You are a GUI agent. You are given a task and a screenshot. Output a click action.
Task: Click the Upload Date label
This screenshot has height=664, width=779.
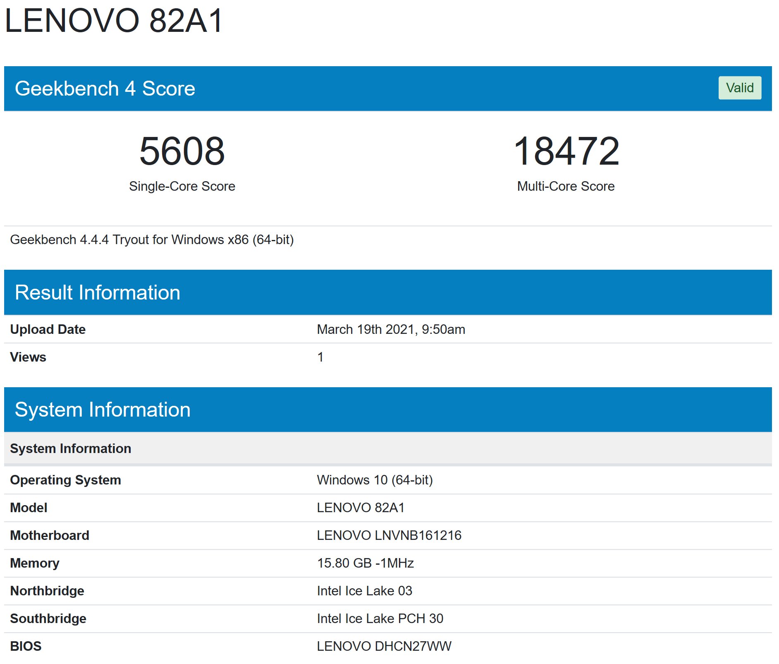48,329
